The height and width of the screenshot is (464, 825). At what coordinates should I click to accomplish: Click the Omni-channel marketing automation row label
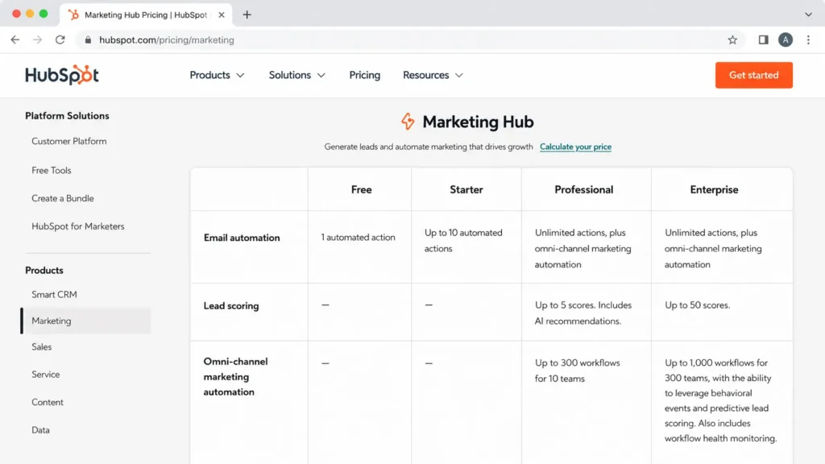point(236,377)
